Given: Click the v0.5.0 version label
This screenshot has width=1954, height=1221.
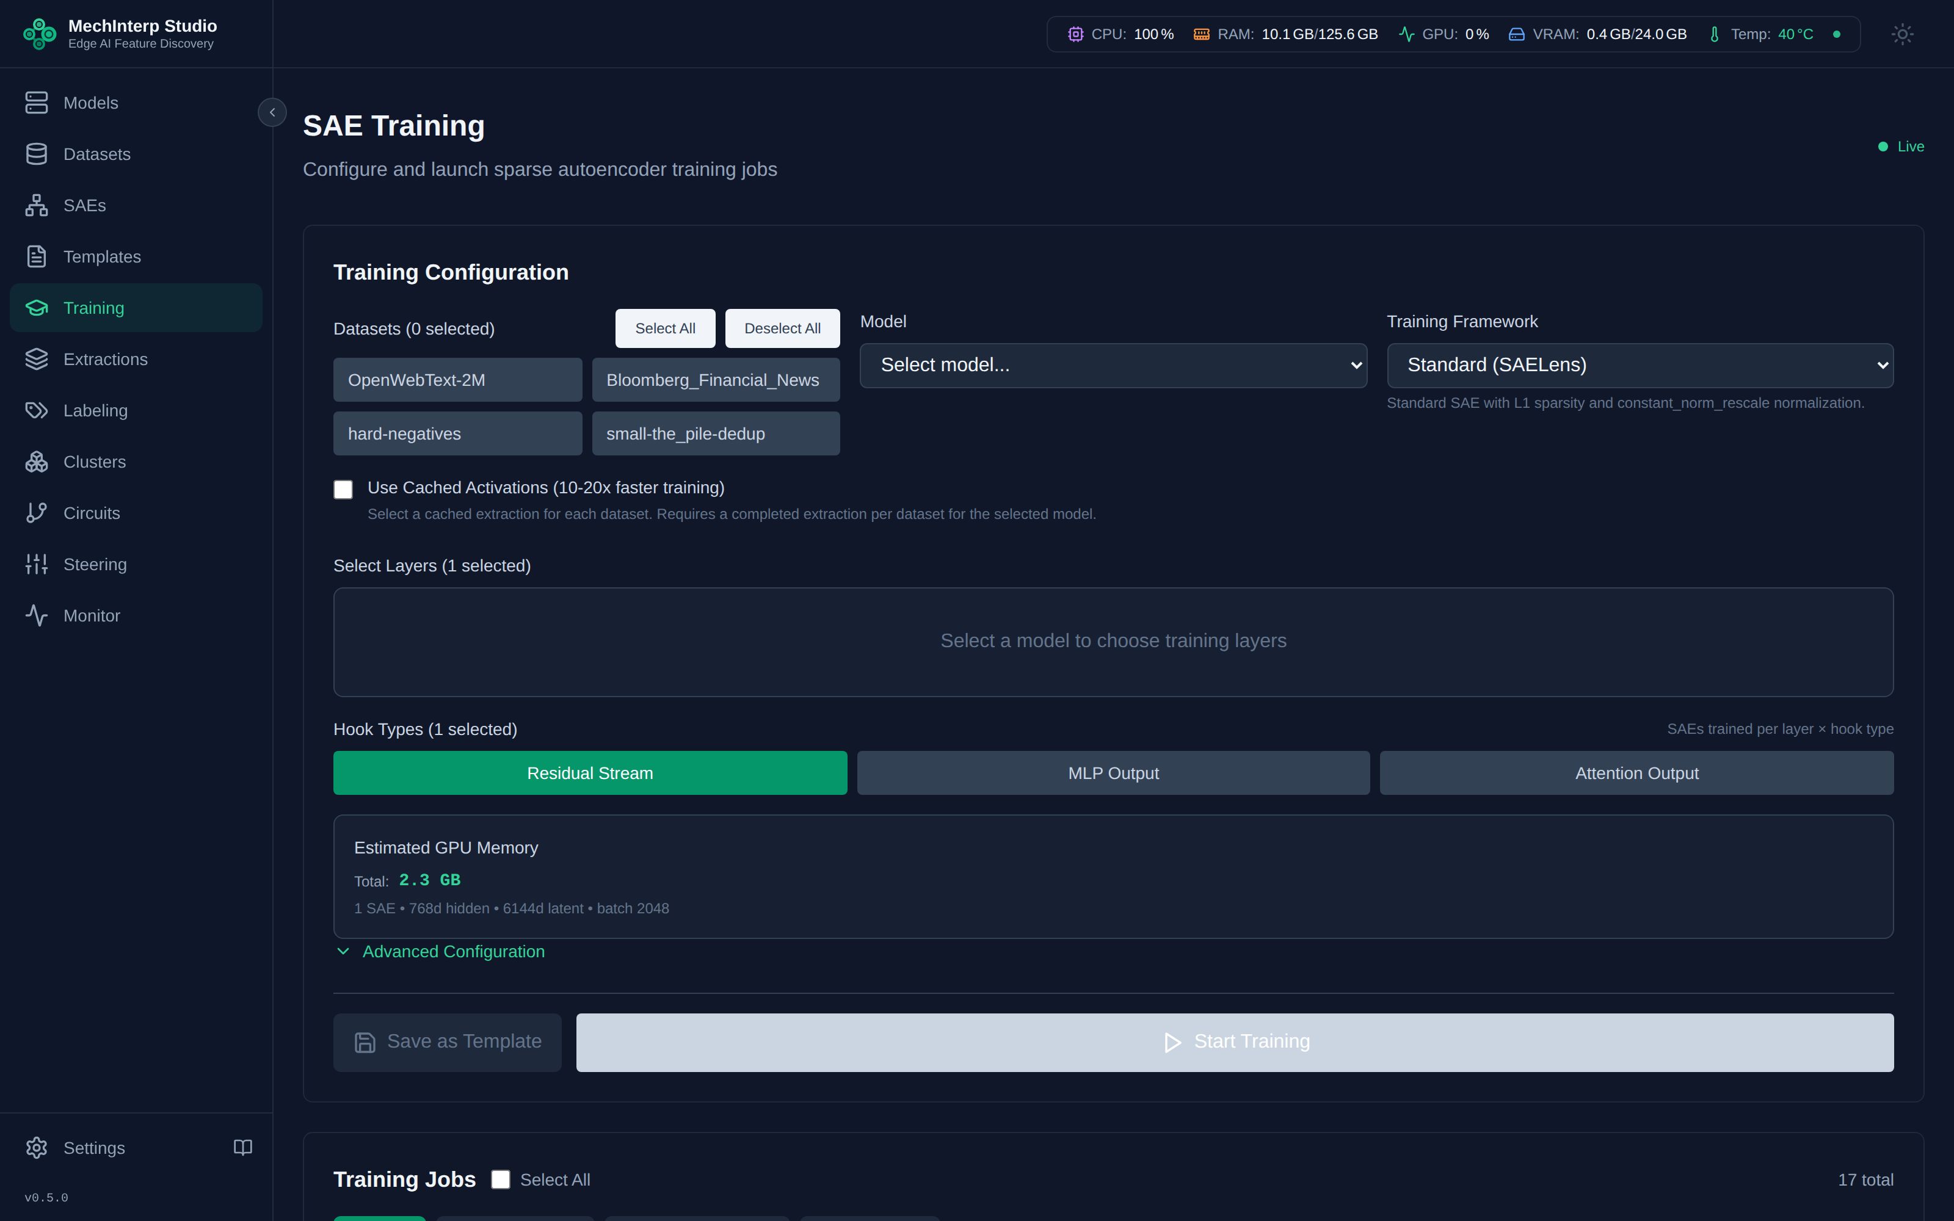Looking at the screenshot, I should [46, 1198].
